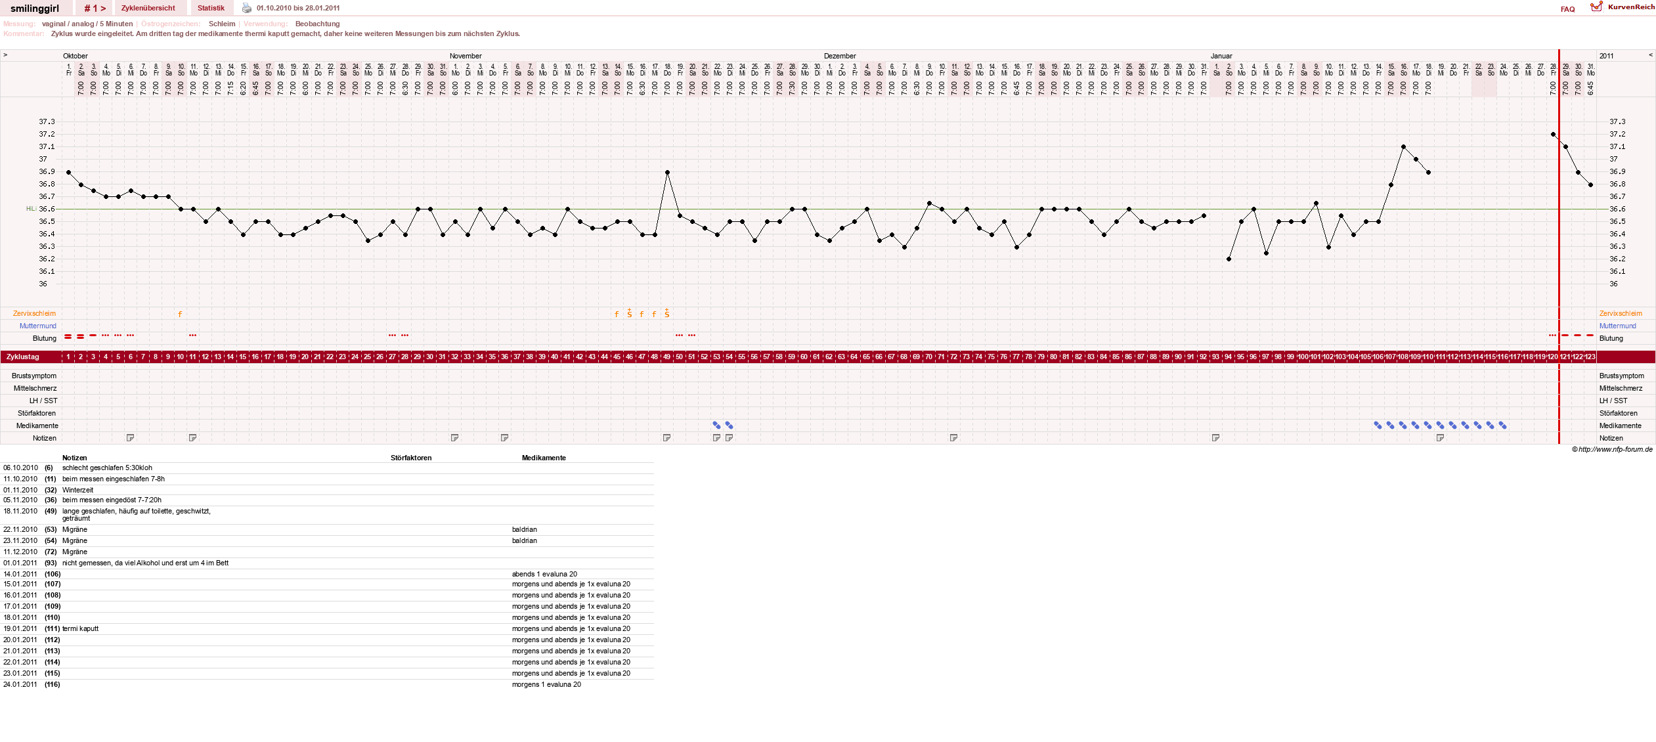Viewport: 1656px width, 742px height.
Task: Click the Medikamente pill icon on day 53
Action: (x=716, y=426)
